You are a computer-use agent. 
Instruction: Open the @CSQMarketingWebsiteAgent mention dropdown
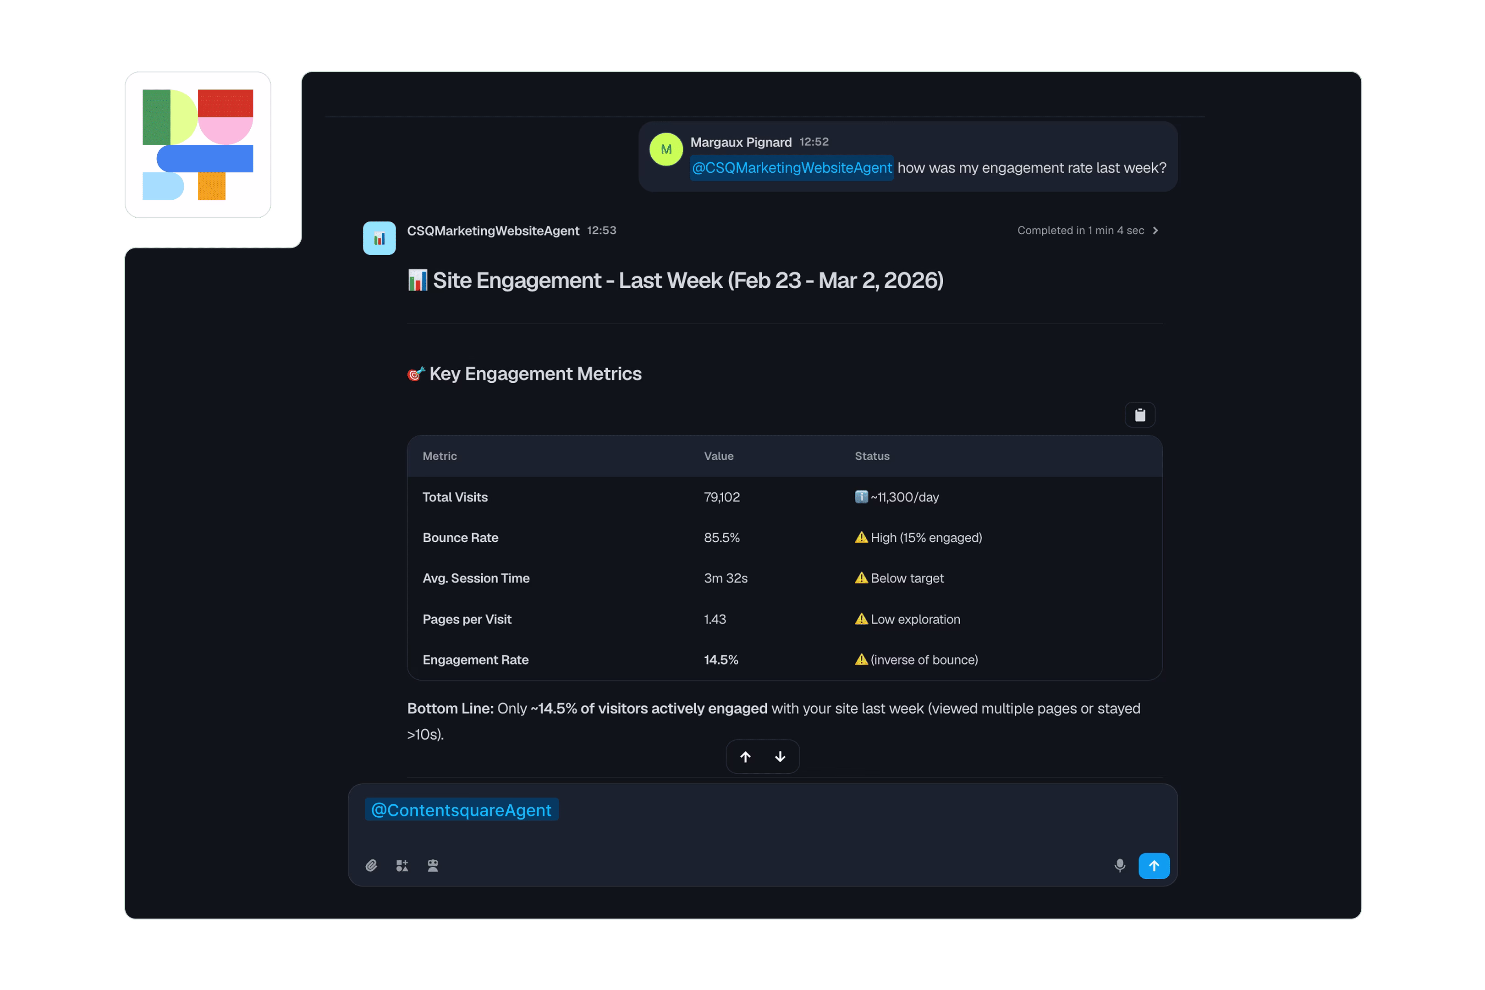(791, 168)
